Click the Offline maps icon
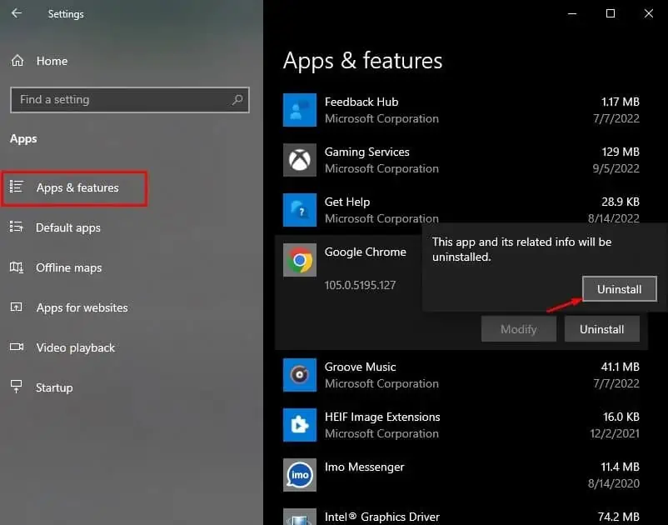The width and height of the screenshot is (668, 525). [16, 267]
